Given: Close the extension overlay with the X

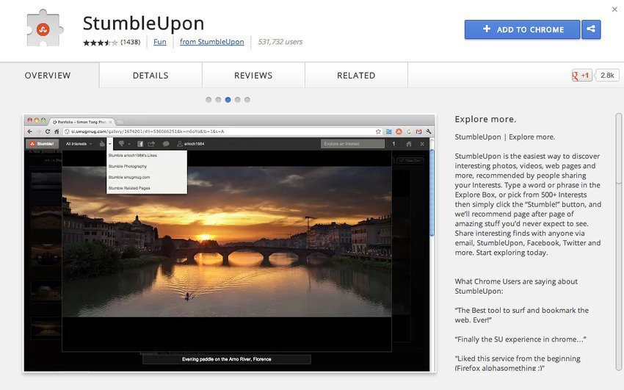Looking at the screenshot, I should [x=614, y=9].
